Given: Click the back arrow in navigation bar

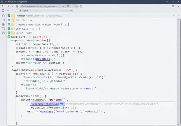Looking at the screenshot, I should (3, 6).
